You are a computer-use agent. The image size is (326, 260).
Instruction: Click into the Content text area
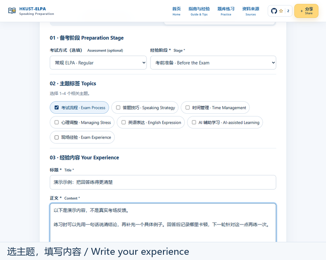(163, 223)
